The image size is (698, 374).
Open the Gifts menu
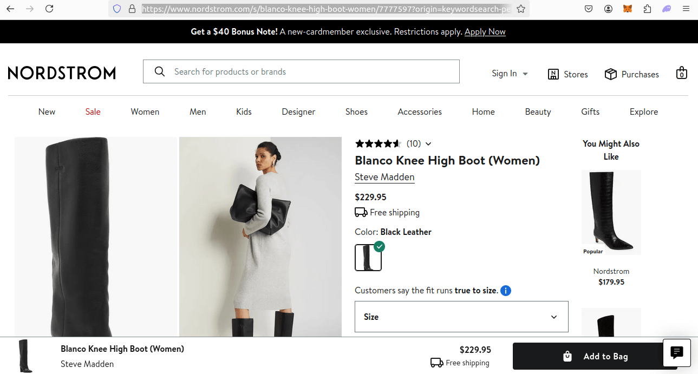click(x=590, y=111)
